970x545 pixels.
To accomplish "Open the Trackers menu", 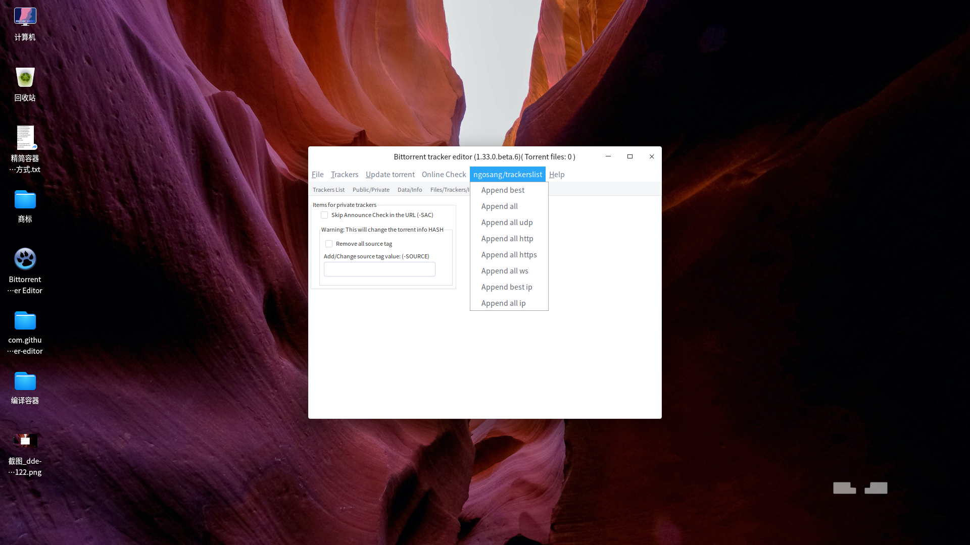I will pyautogui.click(x=344, y=174).
